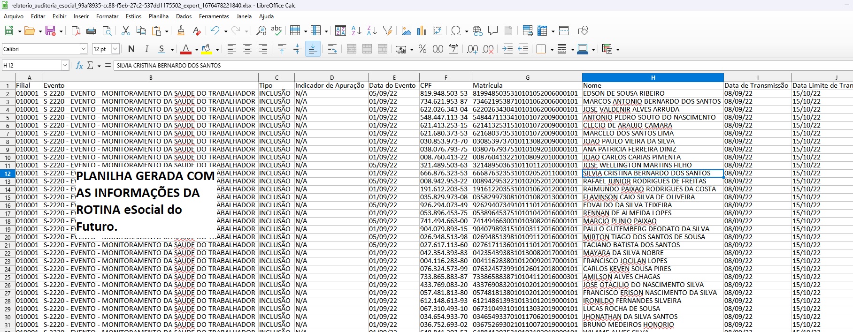Expand the Name Box dropdown arrow
Screen dimensions: 853x332
(x=65, y=66)
